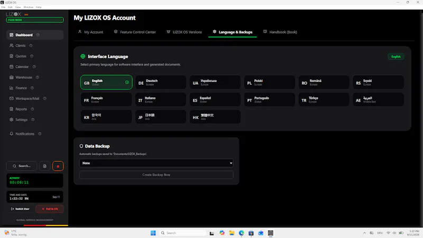Open the Windows Start menu

[x=153, y=233]
